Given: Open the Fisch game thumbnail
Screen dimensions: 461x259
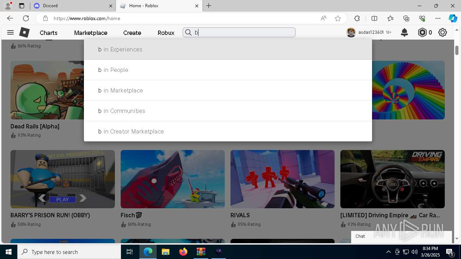Looking at the screenshot, I should (x=173, y=179).
